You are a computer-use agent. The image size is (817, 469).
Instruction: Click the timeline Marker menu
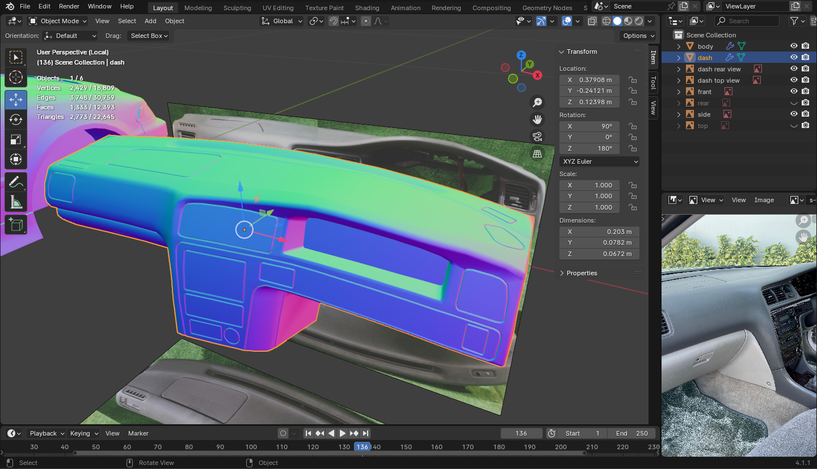pyautogui.click(x=138, y=433)
